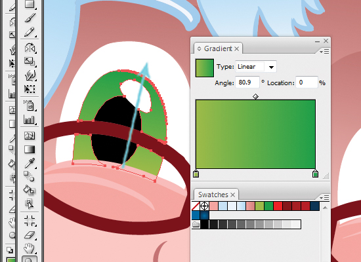Collapse the Gradient panel with the dash button

click(x=317, y=42)
